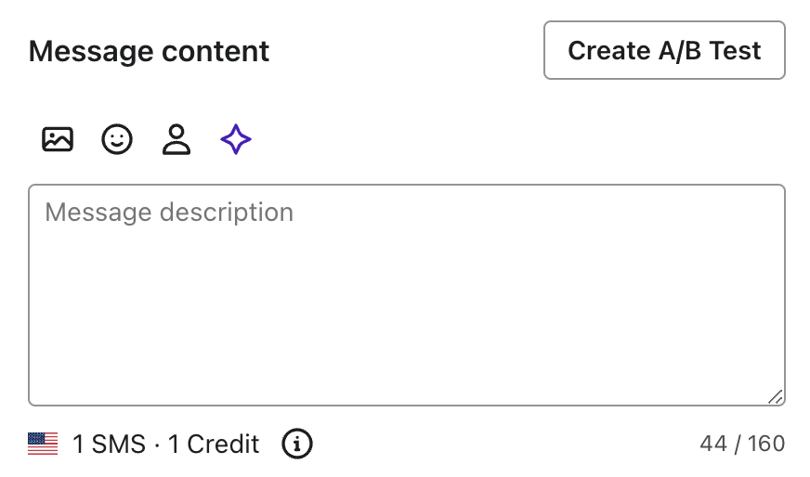This screenshot has width=810, height=477.
Task: Start an A/B test for this message
Action: tap(664, 50)
